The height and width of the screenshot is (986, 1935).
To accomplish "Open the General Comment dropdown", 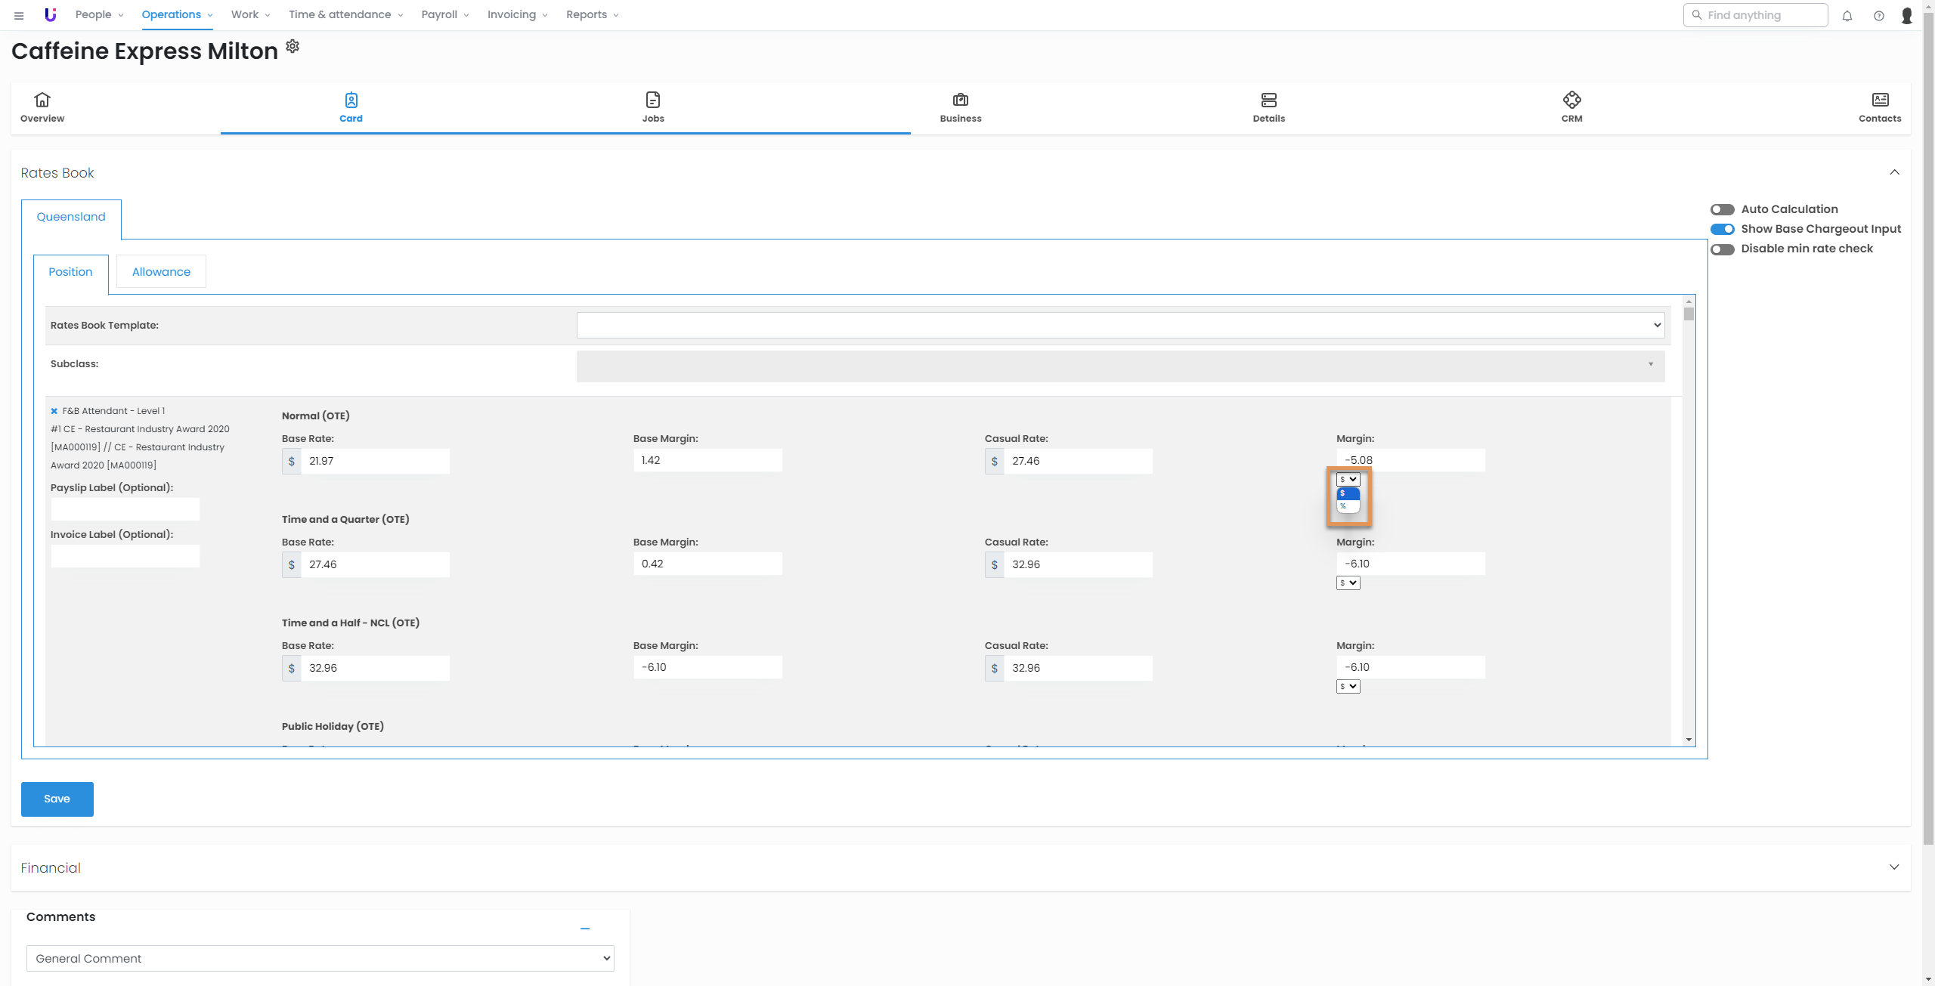I will [320, 958].
